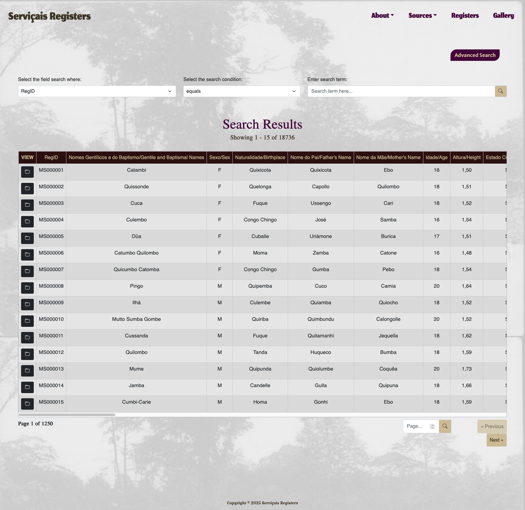Click the go-to-page magnifier icon
The width and height of the screenshot is (525, 510).
[x=445, y=426]
